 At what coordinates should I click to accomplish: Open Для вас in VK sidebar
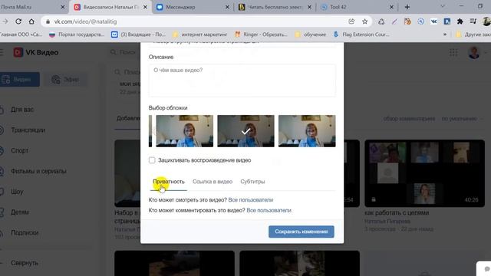point(22,110)
